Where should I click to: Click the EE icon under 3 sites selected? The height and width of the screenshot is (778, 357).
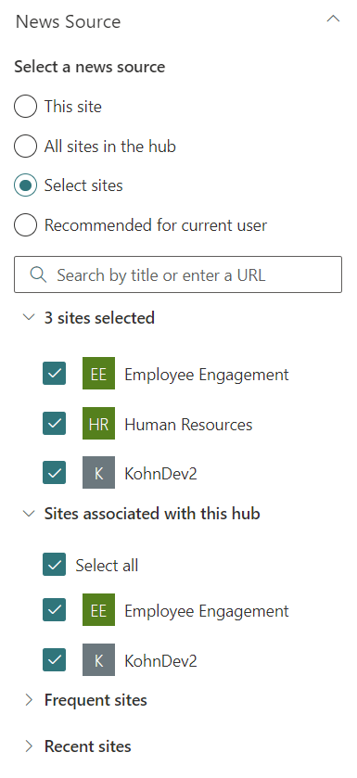[x=98, y=373]
